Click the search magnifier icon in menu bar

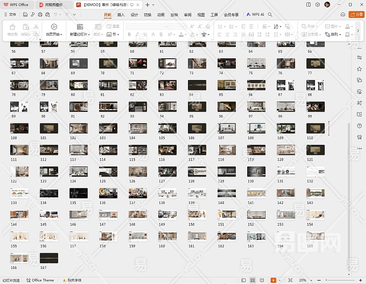[x=270, y=15]
